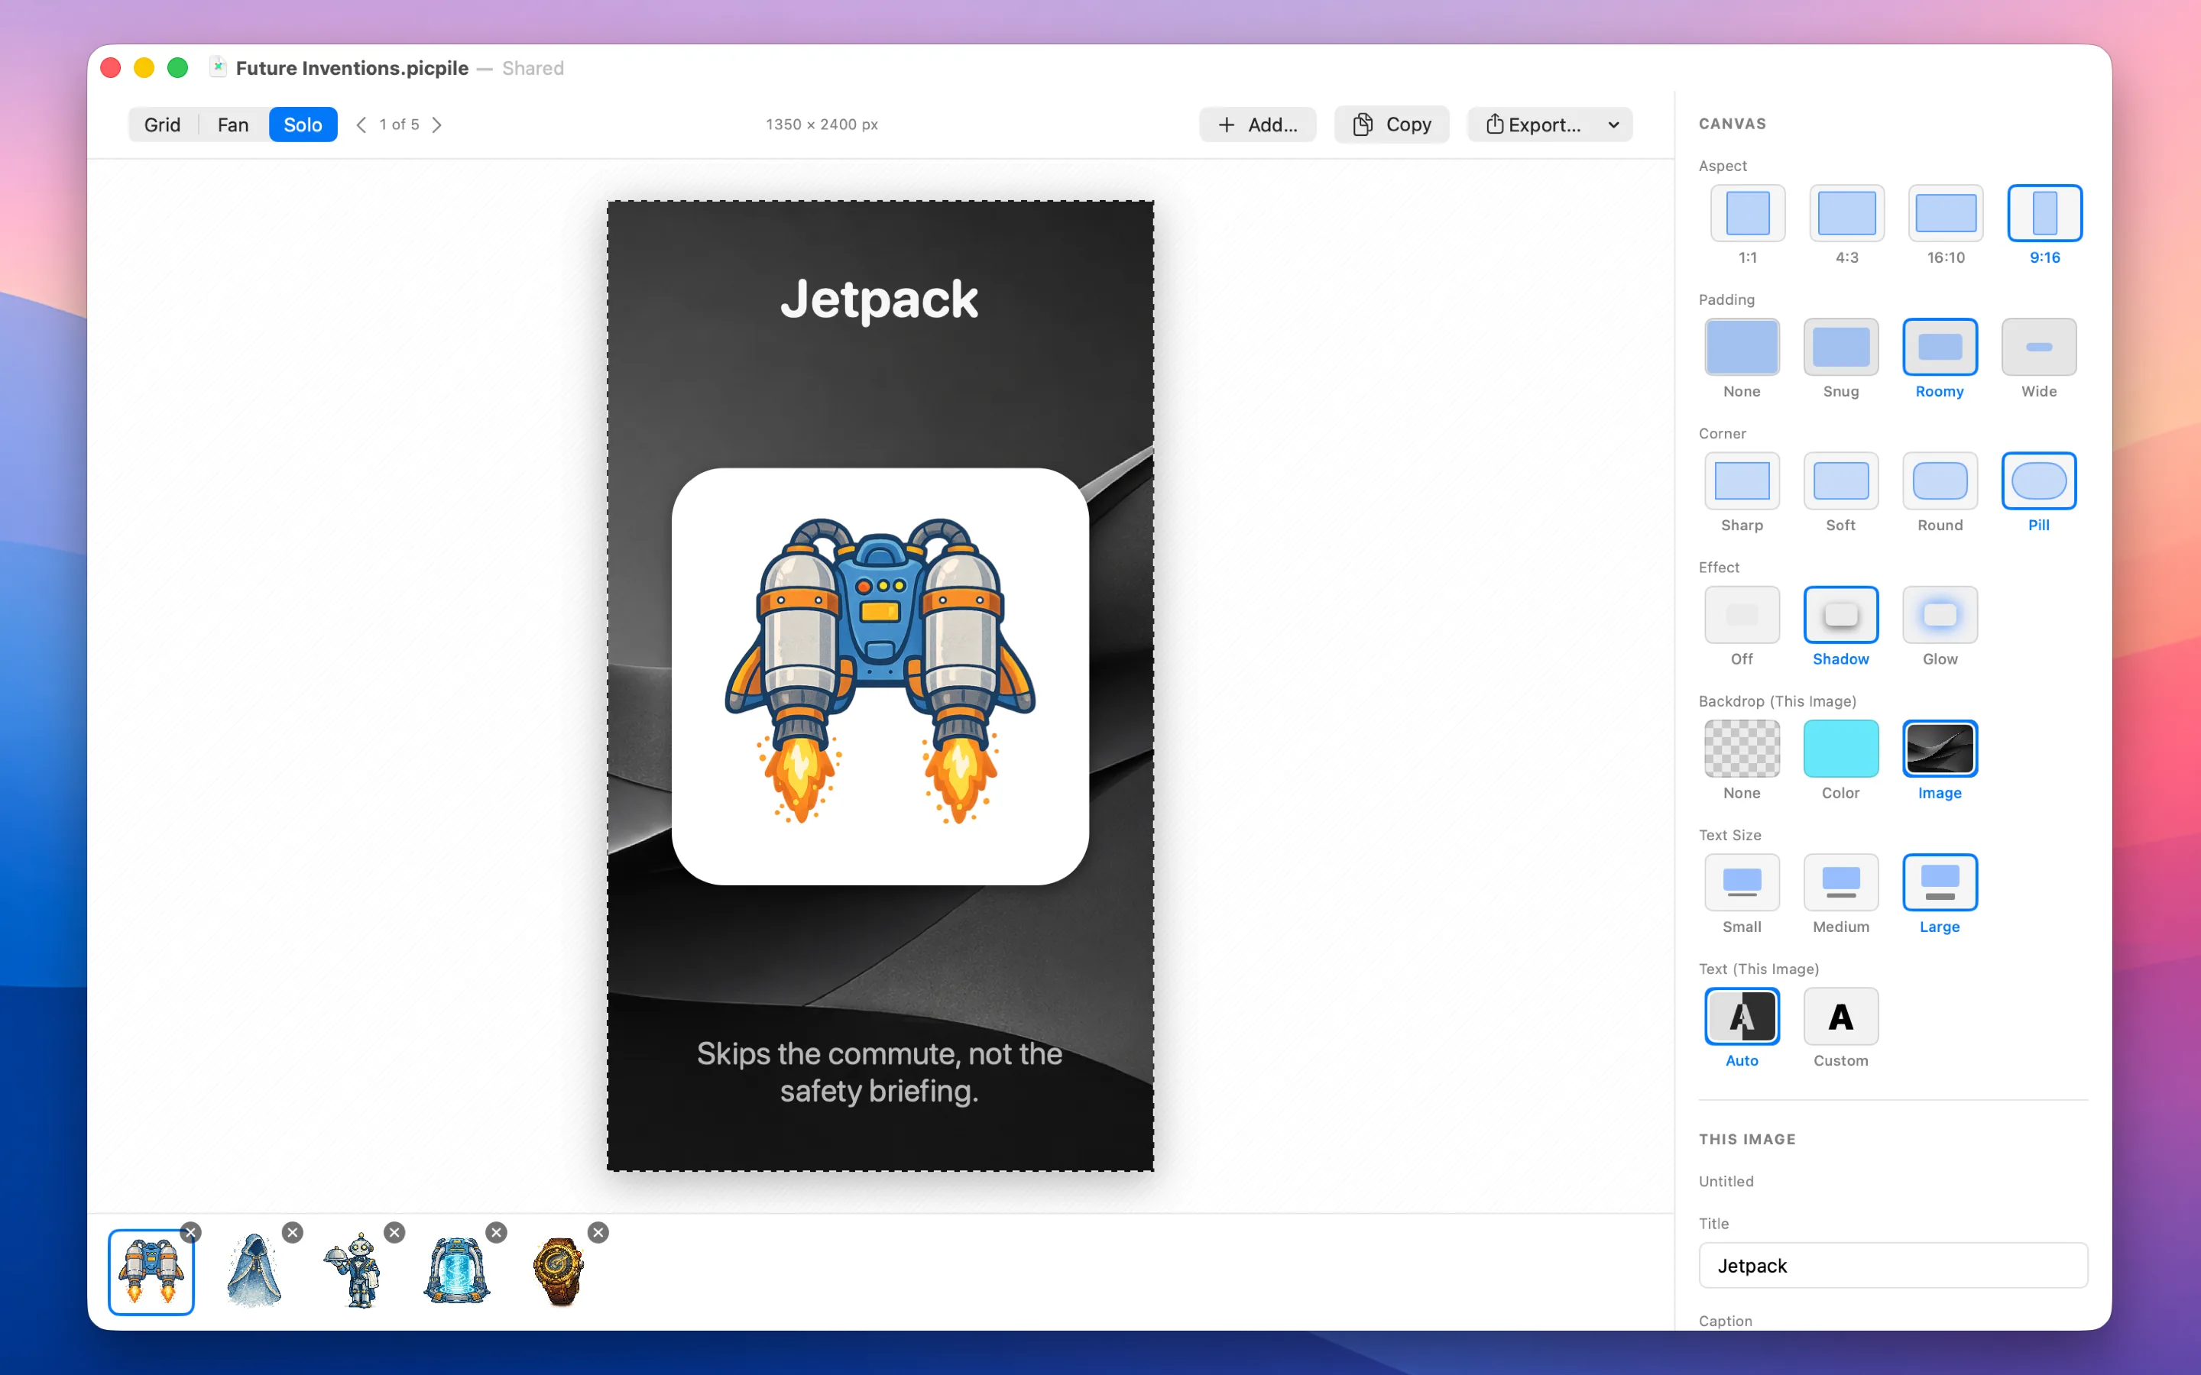Image resolution: width=2201 pixels, height=1375 pixels.
Task: Enable the Glow effect
Action: point(1940,615)
